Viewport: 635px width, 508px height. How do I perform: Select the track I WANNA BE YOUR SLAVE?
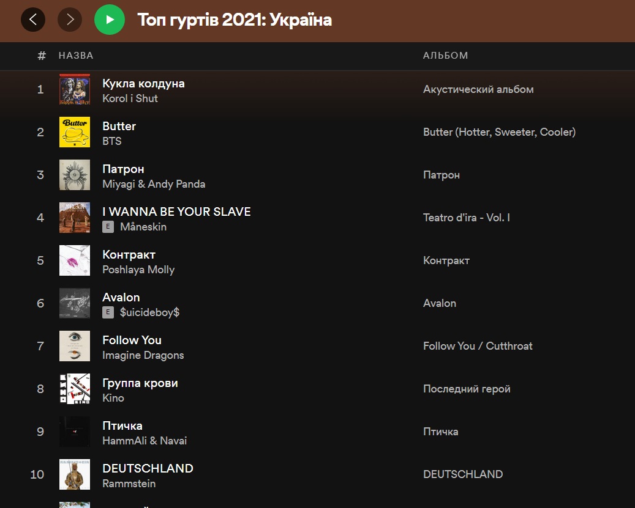[x=176, y=212]
